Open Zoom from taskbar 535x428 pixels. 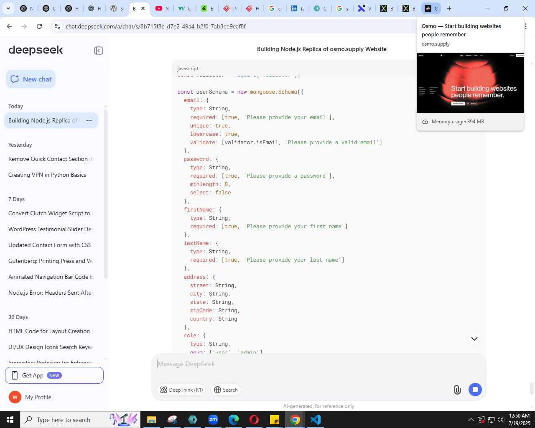tap(213, 420)
